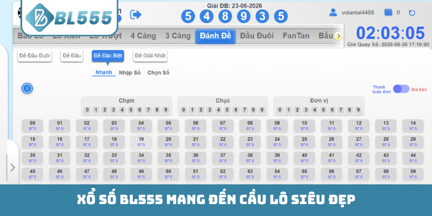432x216 pixels.
Task: Open the user profile icon
Action: [333, 12]
